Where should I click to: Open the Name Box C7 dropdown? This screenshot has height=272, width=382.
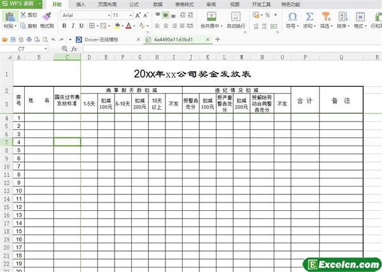point(46,49)
